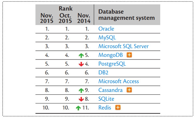This screenshot has height=119, width=195.
Task: Click the orange plus icon beside MongoDB
Action: click(129, 55)
